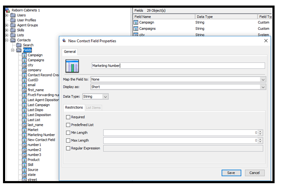The image size is (281, 196).
Task: Click the Campaign row icon in fields list
Action: pyautogui.click(x=136, y=22)
